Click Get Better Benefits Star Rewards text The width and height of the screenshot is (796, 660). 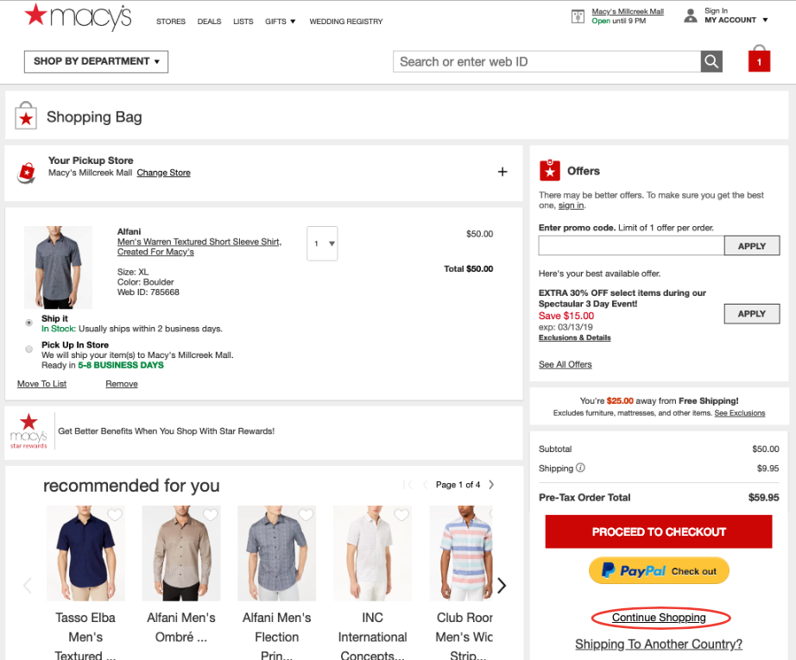coord(166,431)
